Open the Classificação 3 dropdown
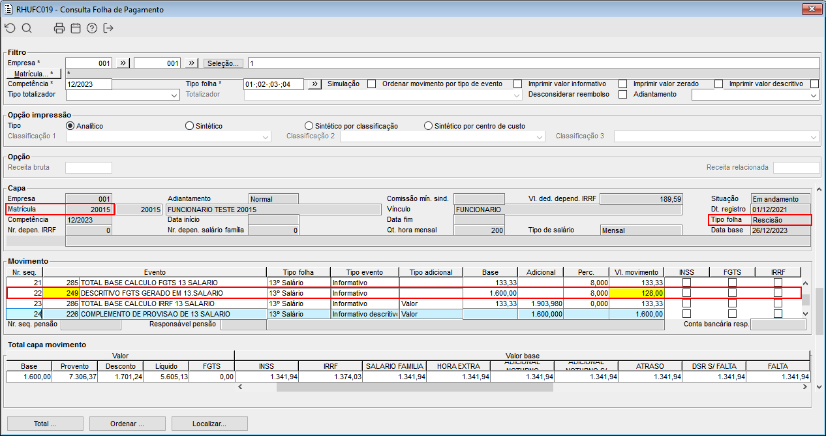The image size is (826, 436). pyautogui.click(x=813, y=137)
